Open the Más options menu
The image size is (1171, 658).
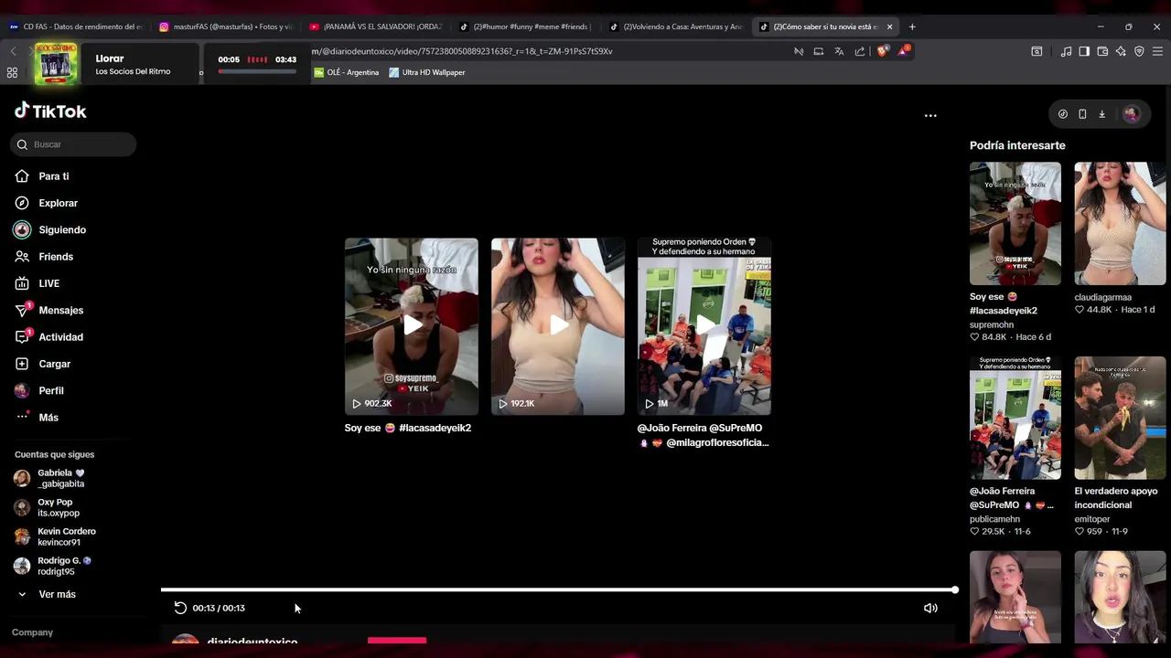[48, 418]
